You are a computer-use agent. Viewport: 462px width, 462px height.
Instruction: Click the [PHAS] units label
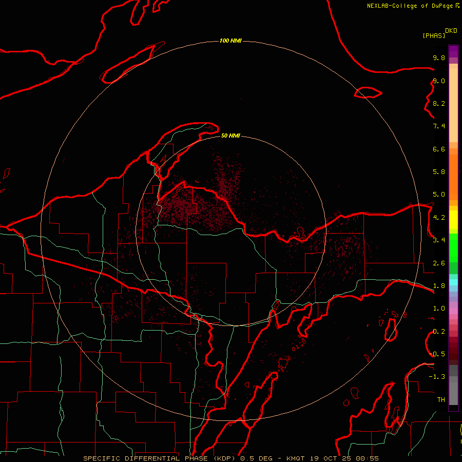(x=434, y=36)
